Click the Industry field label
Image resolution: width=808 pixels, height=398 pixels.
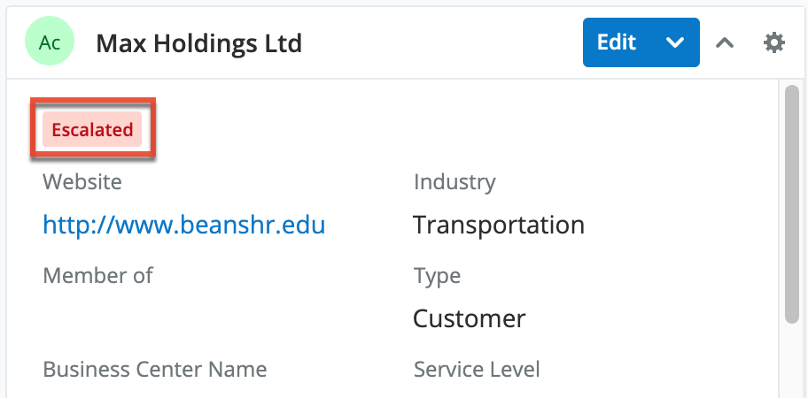(454, 182)
